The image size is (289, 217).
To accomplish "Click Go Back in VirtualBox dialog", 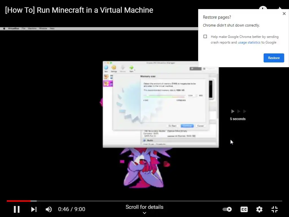I will (x=172, y=126).
